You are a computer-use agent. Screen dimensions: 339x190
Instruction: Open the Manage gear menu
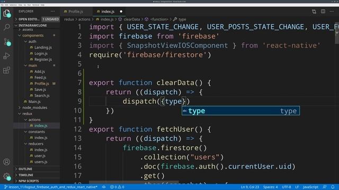[7, 176]
